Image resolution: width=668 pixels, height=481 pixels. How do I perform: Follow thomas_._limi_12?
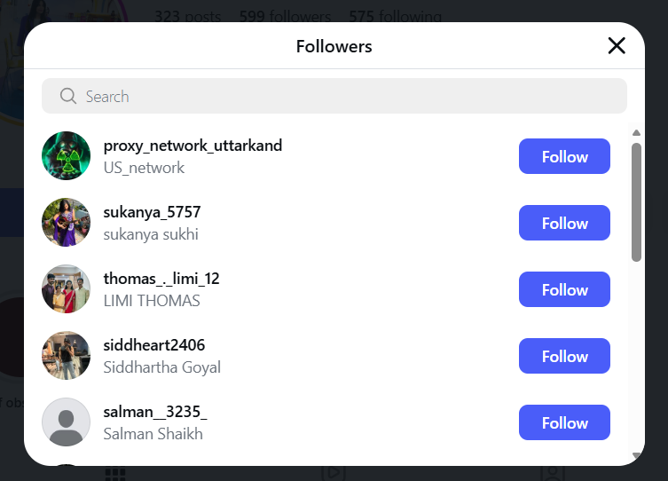pos(564,289)
